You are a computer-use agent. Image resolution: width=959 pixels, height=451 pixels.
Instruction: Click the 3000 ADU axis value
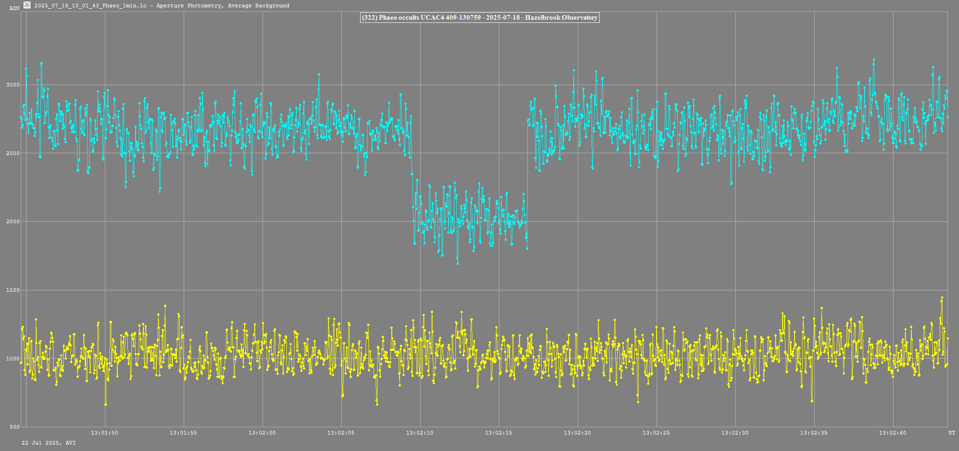(x=13, y=85)
